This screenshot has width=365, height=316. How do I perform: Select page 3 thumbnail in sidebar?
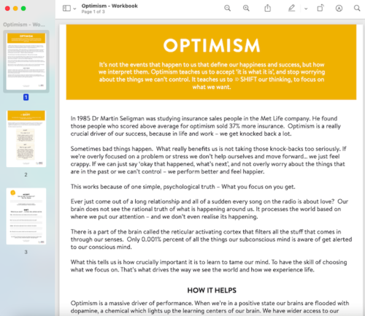coord(26,216)
